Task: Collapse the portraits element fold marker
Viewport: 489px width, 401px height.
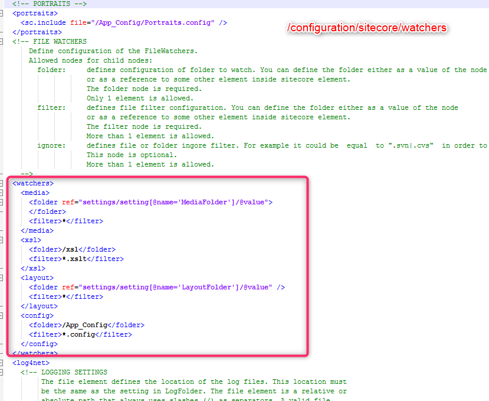Action: [x=3, y=13]
